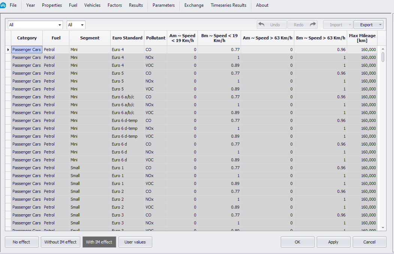Viewport: 394px width, 254px height.
Task: Click the OK button
Action: tap(297, 242)
